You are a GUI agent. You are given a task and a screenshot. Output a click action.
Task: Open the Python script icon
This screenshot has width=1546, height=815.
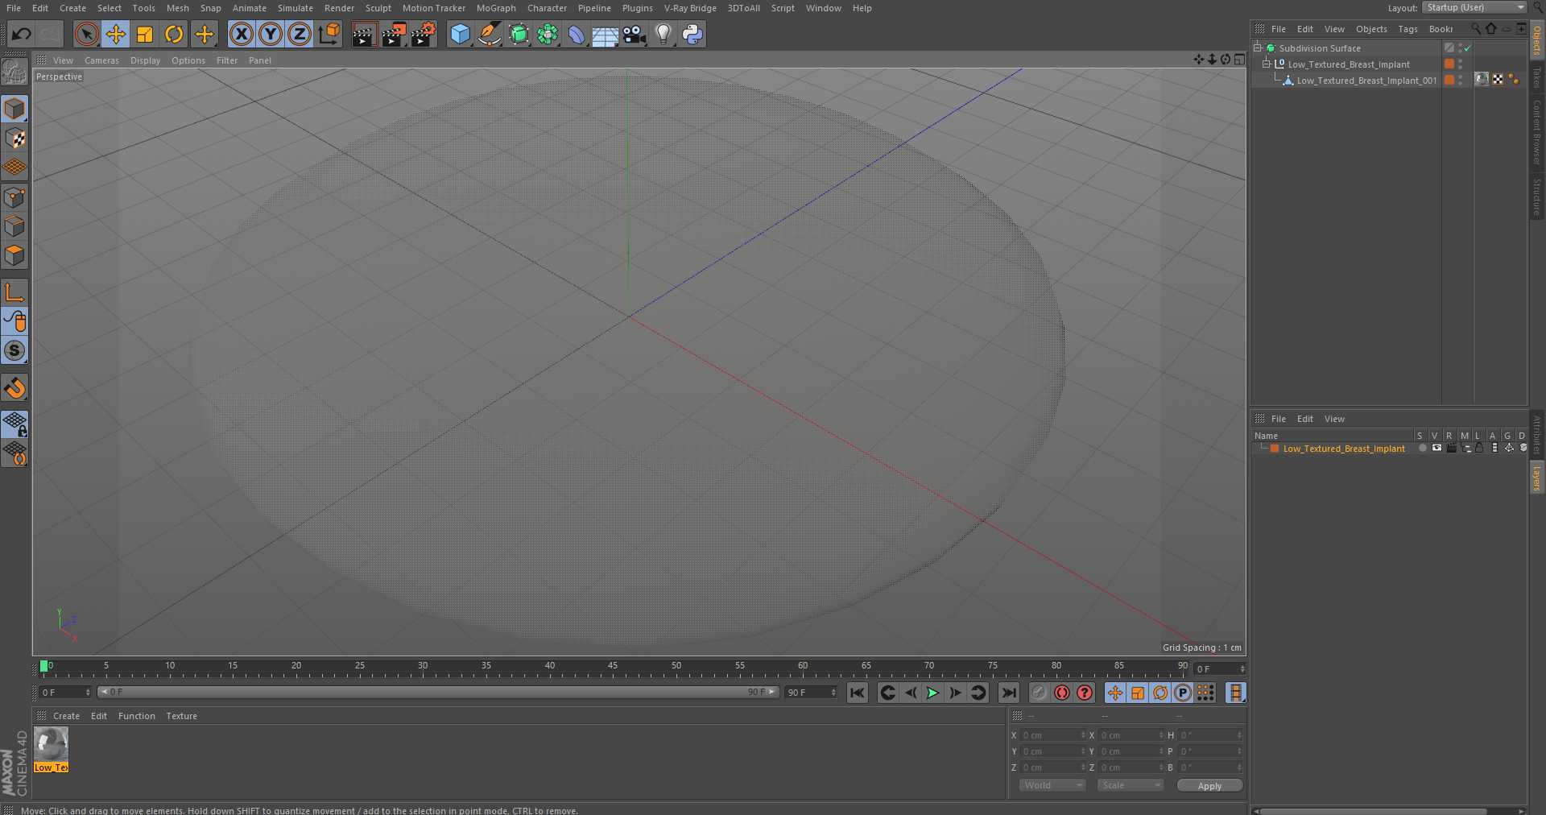click(692, 34)
